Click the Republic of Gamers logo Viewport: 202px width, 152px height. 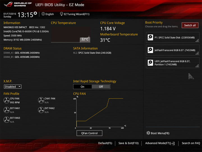[18, 5]
